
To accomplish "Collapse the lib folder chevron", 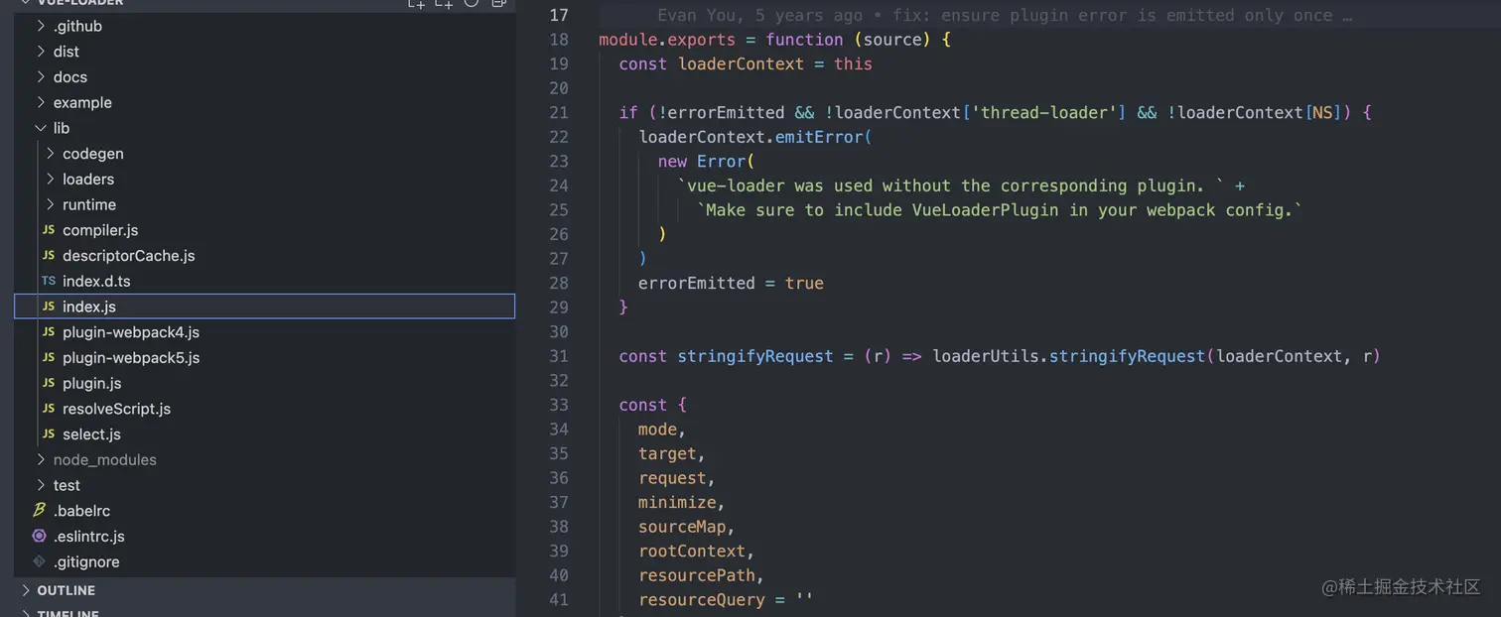I will 41,128.
